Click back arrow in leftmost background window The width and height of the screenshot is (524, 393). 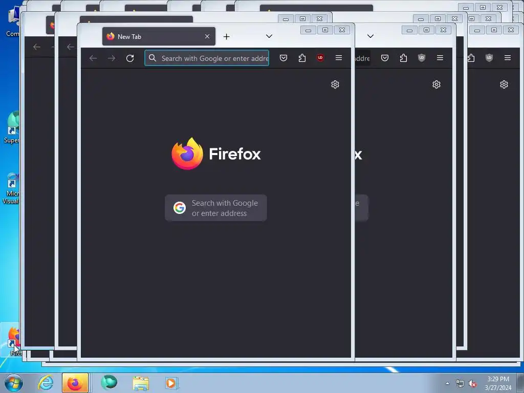pos(36,47)
